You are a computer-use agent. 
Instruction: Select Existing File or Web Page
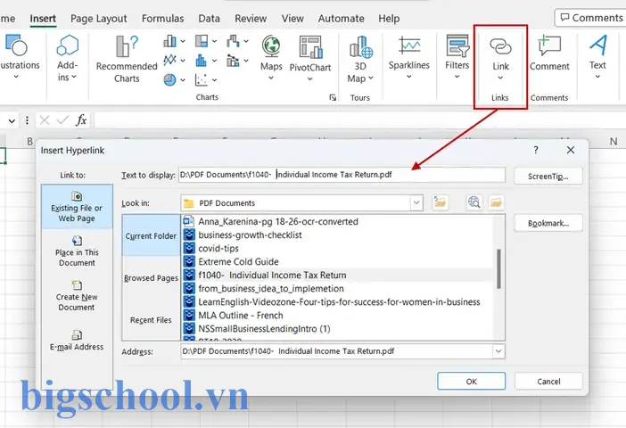77,206
